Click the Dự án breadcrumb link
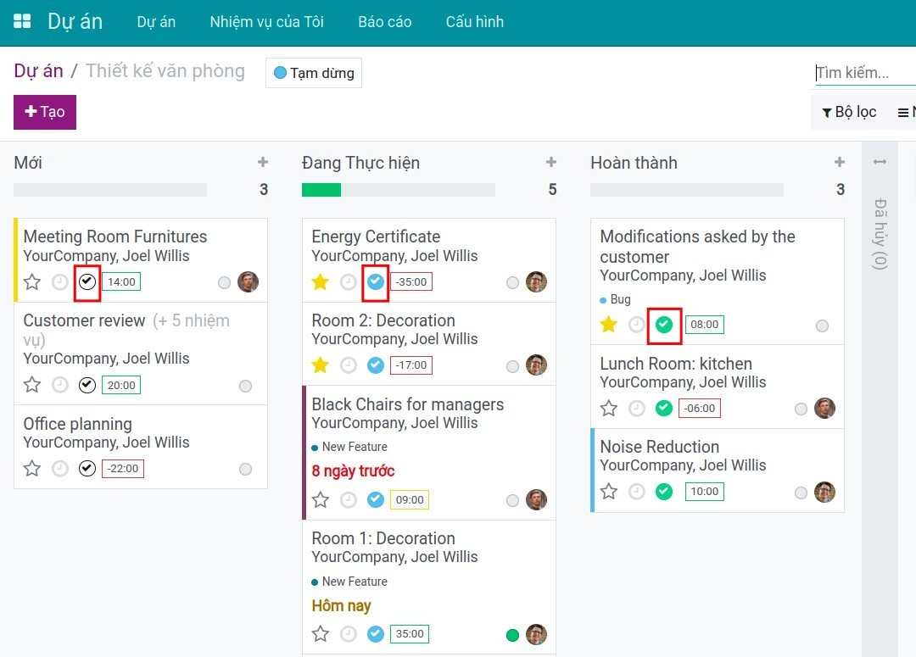Viewport: 916px width, 657px height. pos(38,71)
